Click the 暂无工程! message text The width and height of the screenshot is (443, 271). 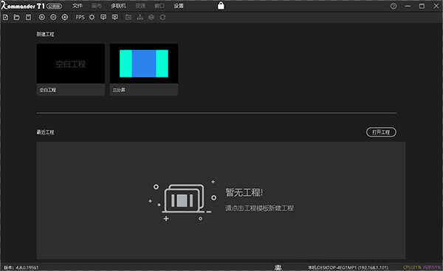coord(244,193)
